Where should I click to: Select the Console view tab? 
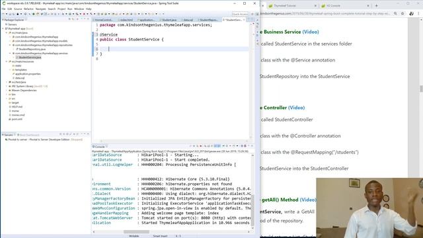pos(99,147)
